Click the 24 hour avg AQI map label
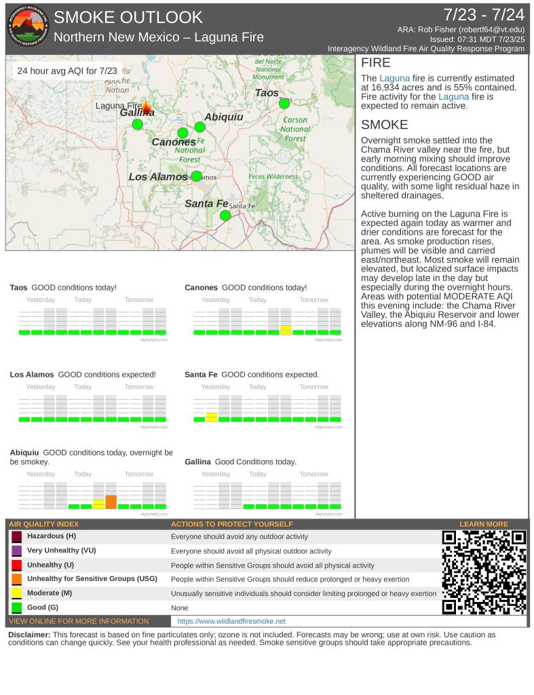The width and height of the screenshot is (534, 695). [x=67, y=71]
